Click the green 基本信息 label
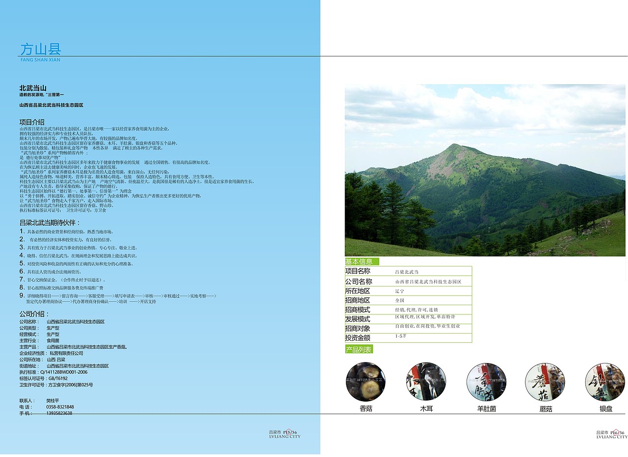 tap(362, 262)
